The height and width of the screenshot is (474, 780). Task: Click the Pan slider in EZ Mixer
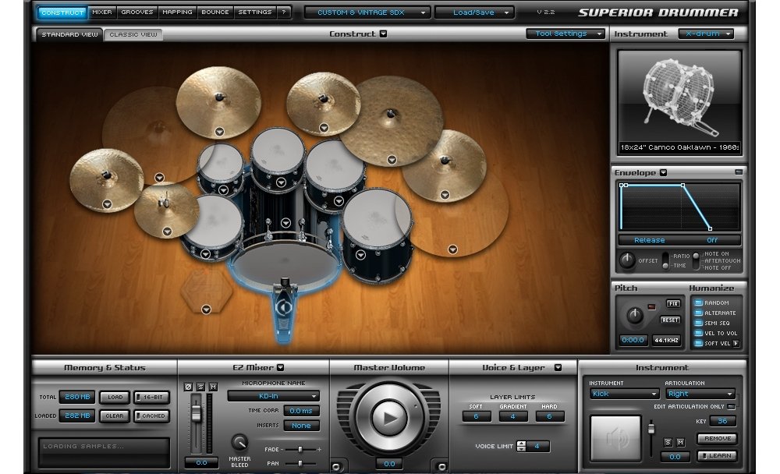300,463
